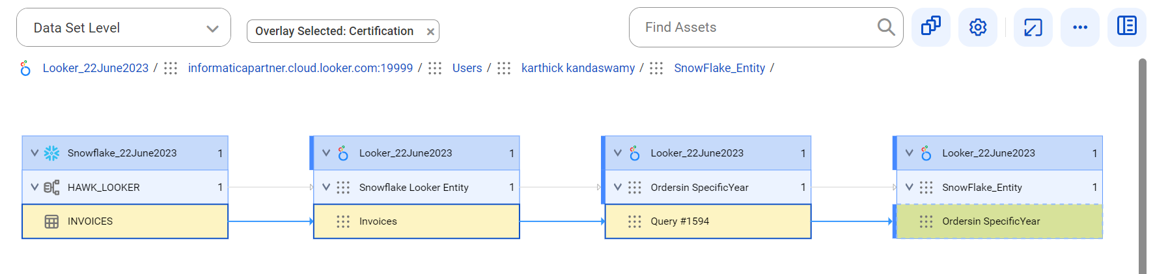Remove the Certification overlay chip
This screenshot has width=1155, height=274.
click(x=430, y=31)
